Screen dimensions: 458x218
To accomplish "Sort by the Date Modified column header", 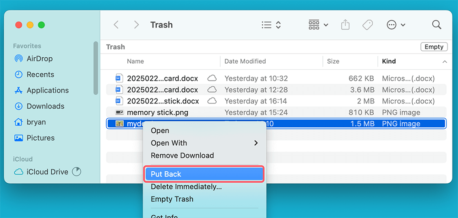I will click(x=245, y=61).
